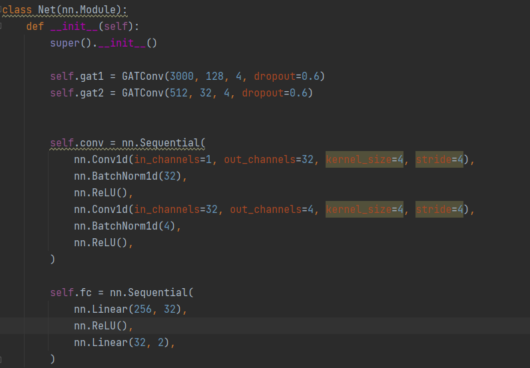Image resolution: width=530 pixels, height=368 pixels.
Task: Click "self.fc" assignment target
Action: click(71, 293)
